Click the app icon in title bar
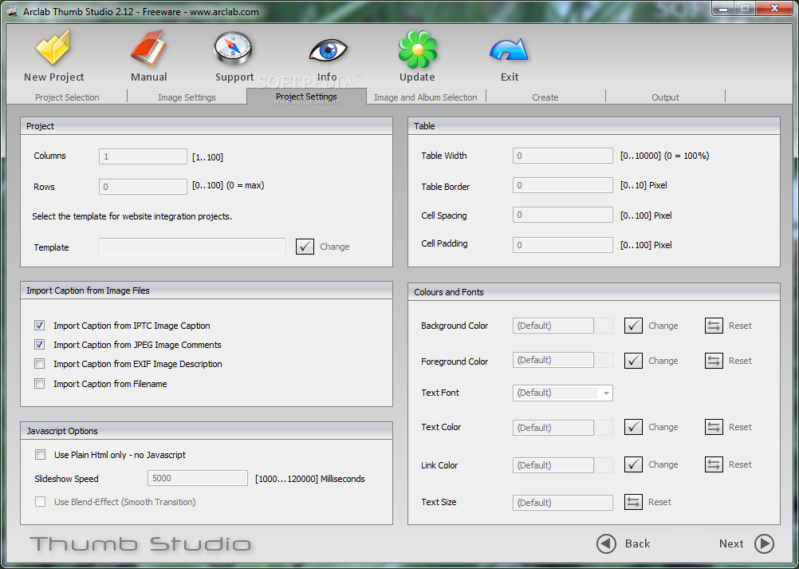 coord(14,12)
